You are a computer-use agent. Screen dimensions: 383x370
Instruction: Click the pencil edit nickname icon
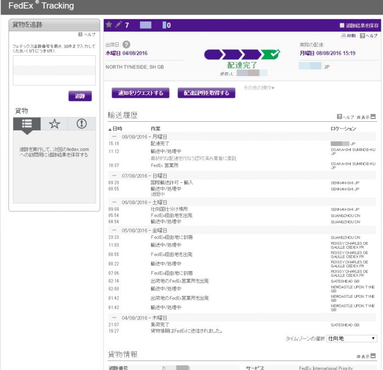pyautogui.click(x=118, y=24)
